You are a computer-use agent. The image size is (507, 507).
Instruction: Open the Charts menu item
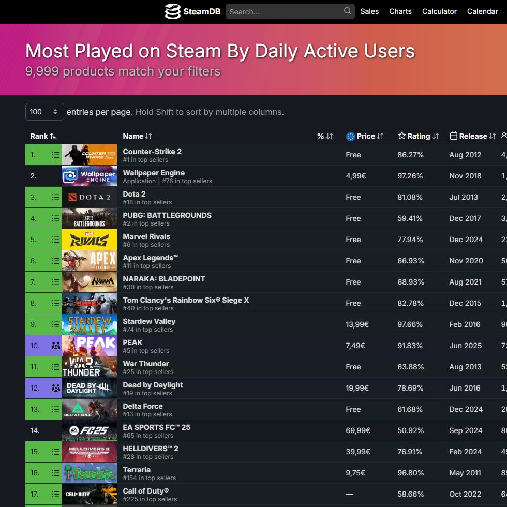tap(400, 11)
